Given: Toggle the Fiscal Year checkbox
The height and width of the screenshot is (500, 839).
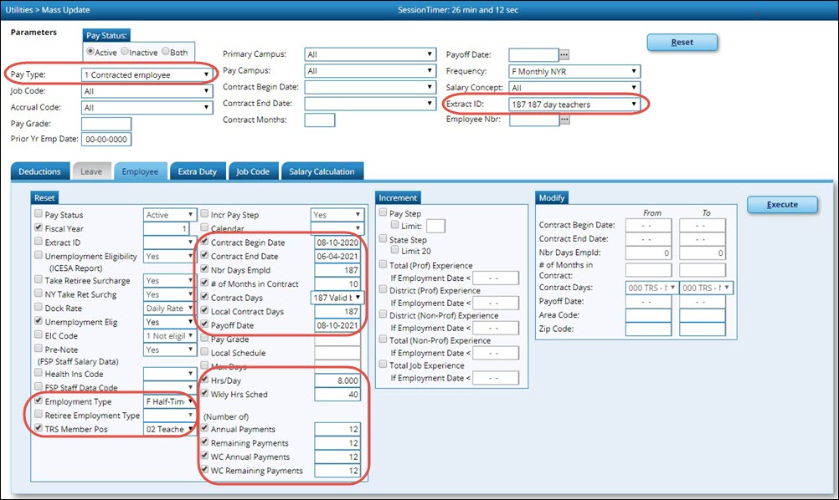Looking at the screenshot, I should click(39, 228).
